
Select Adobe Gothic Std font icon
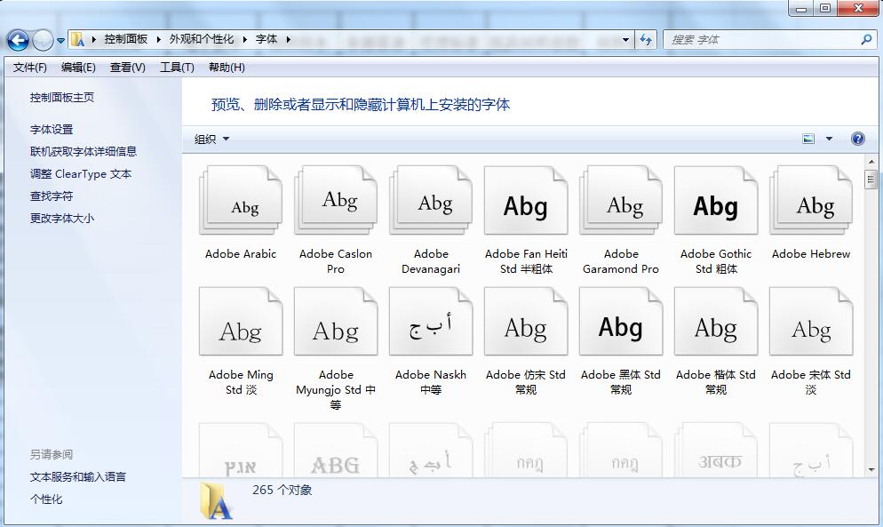(716, 200)
